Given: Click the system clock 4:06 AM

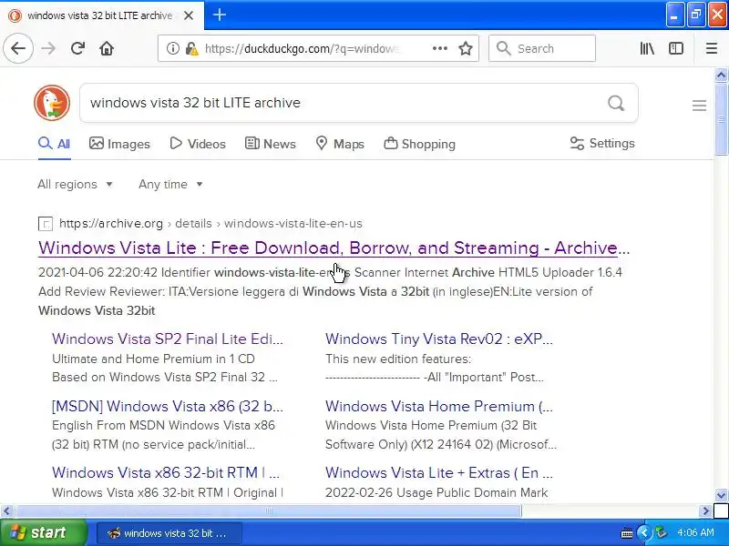Looking at the screenshot, I should [x=695, y=532].
